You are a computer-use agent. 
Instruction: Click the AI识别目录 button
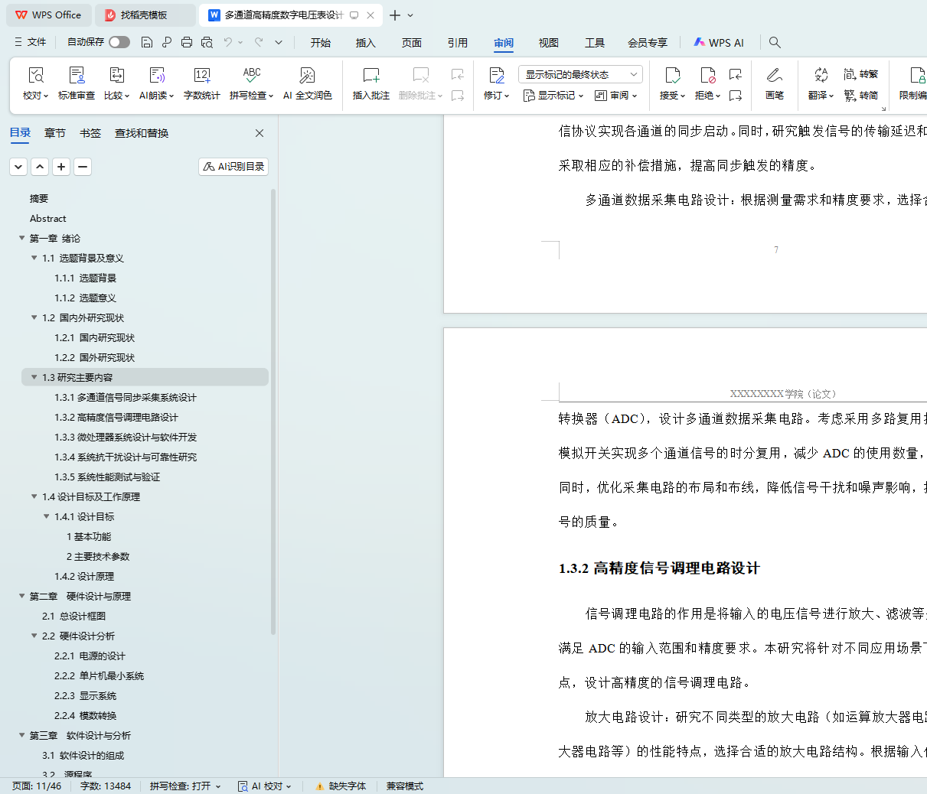[x=233, y=166]
